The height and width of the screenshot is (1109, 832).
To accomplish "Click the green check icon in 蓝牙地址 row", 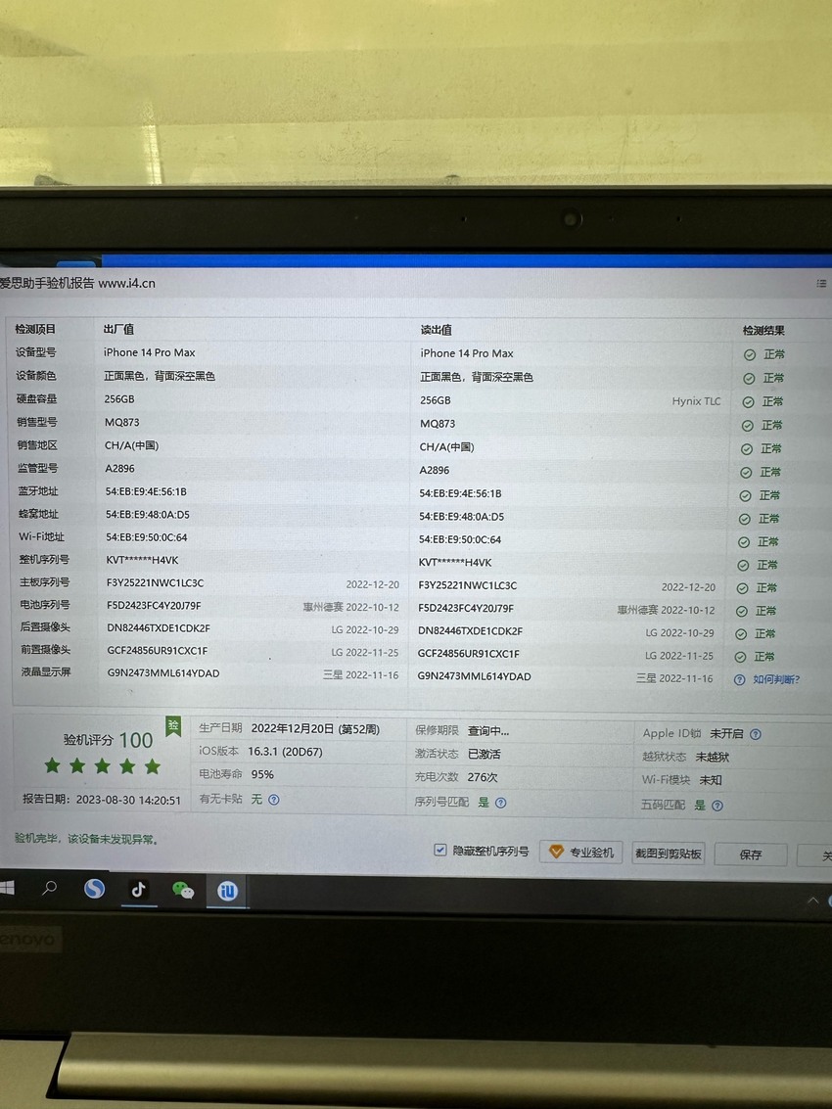I will 745,496.
